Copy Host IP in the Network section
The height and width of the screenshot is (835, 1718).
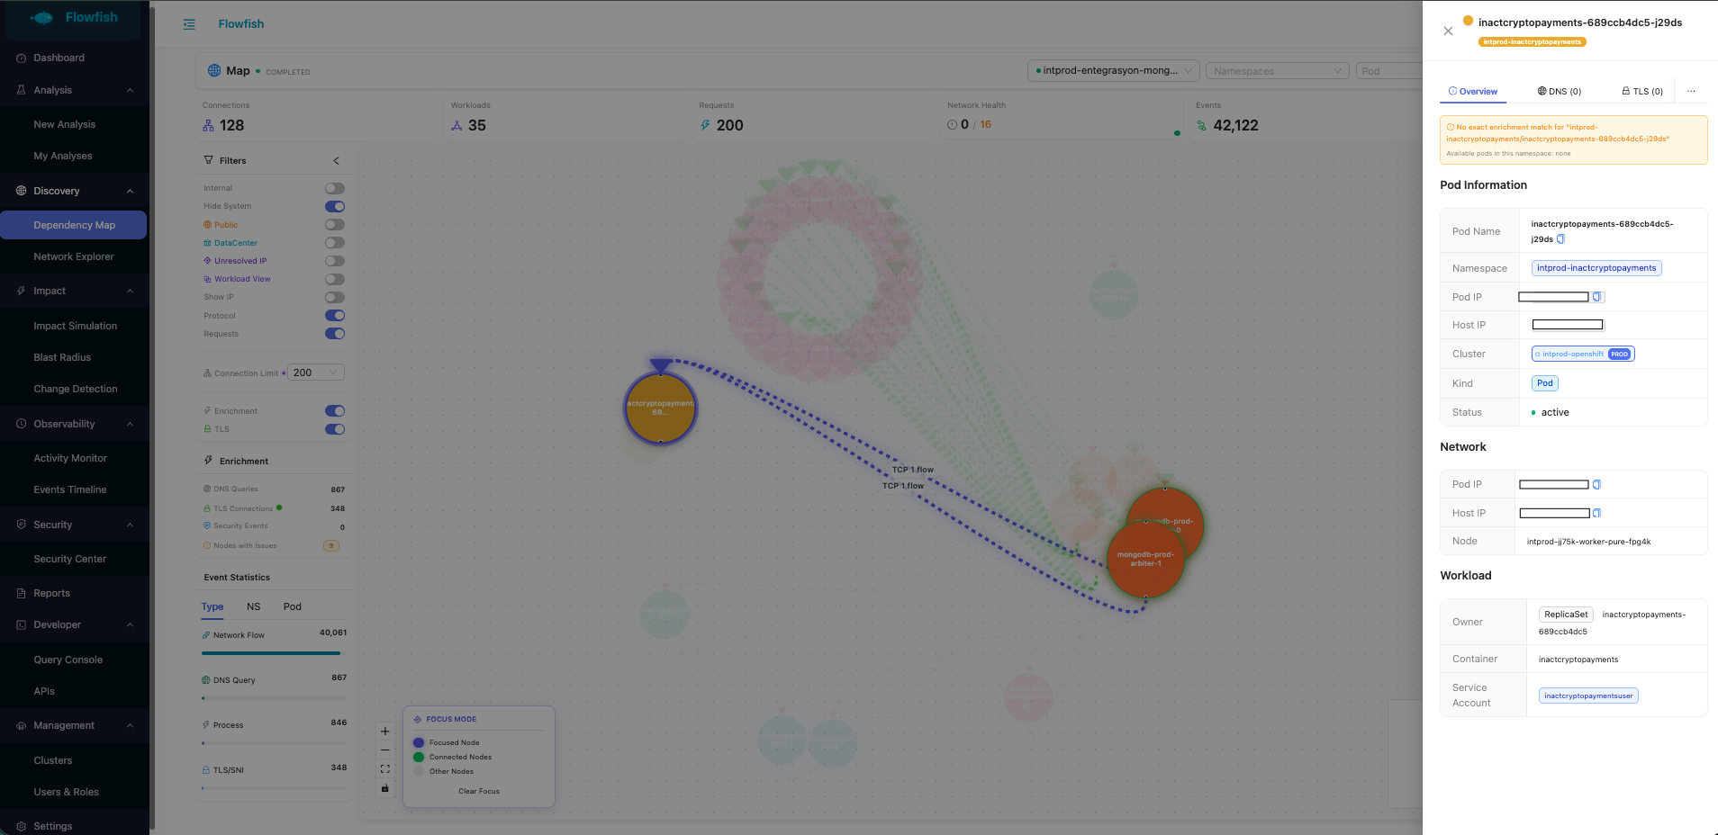point(1596,514)
